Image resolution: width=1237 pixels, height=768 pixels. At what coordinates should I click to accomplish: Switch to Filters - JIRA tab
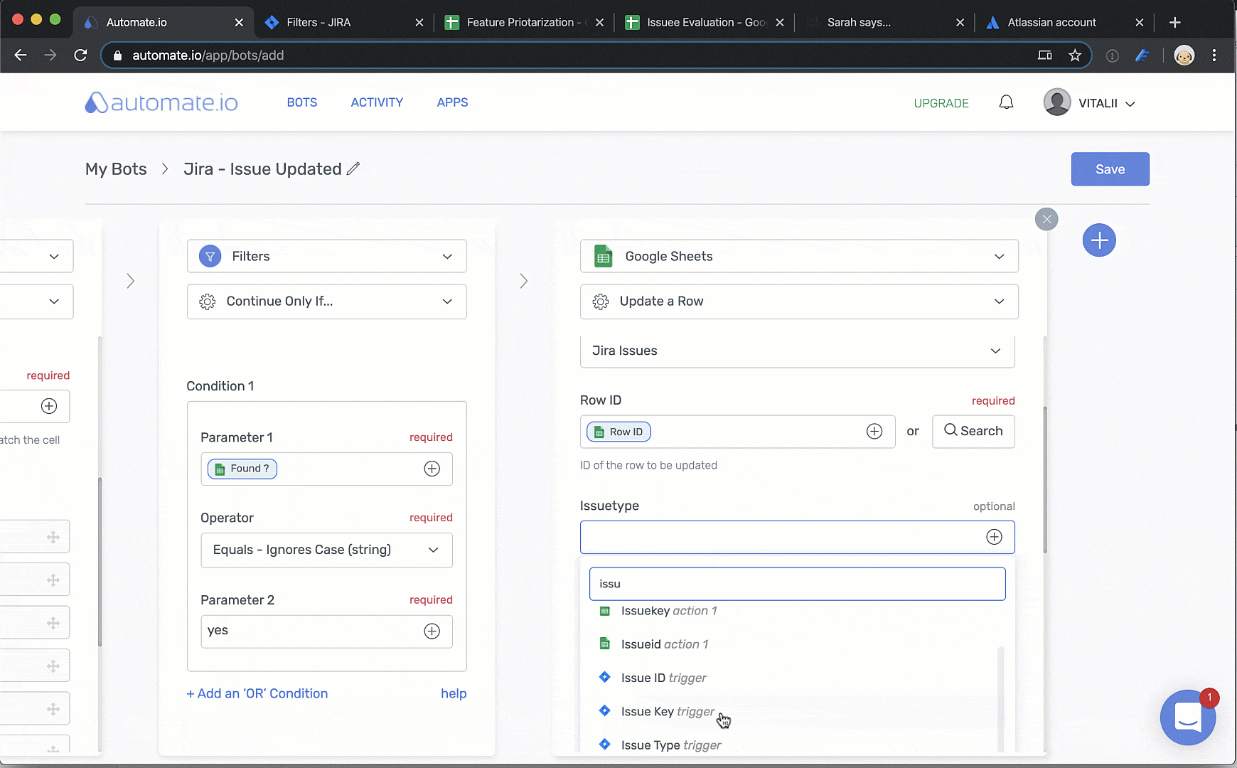click(x=343, y=23)
